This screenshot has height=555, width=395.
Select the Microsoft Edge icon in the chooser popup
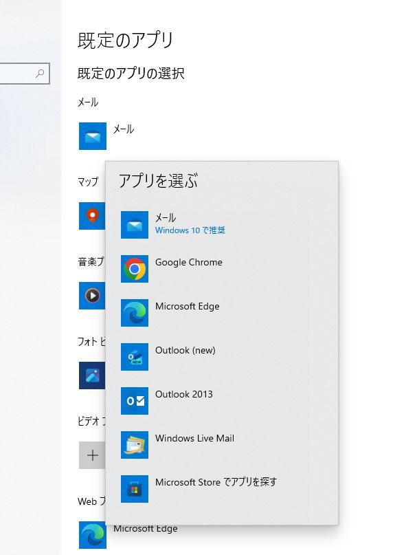135,313
